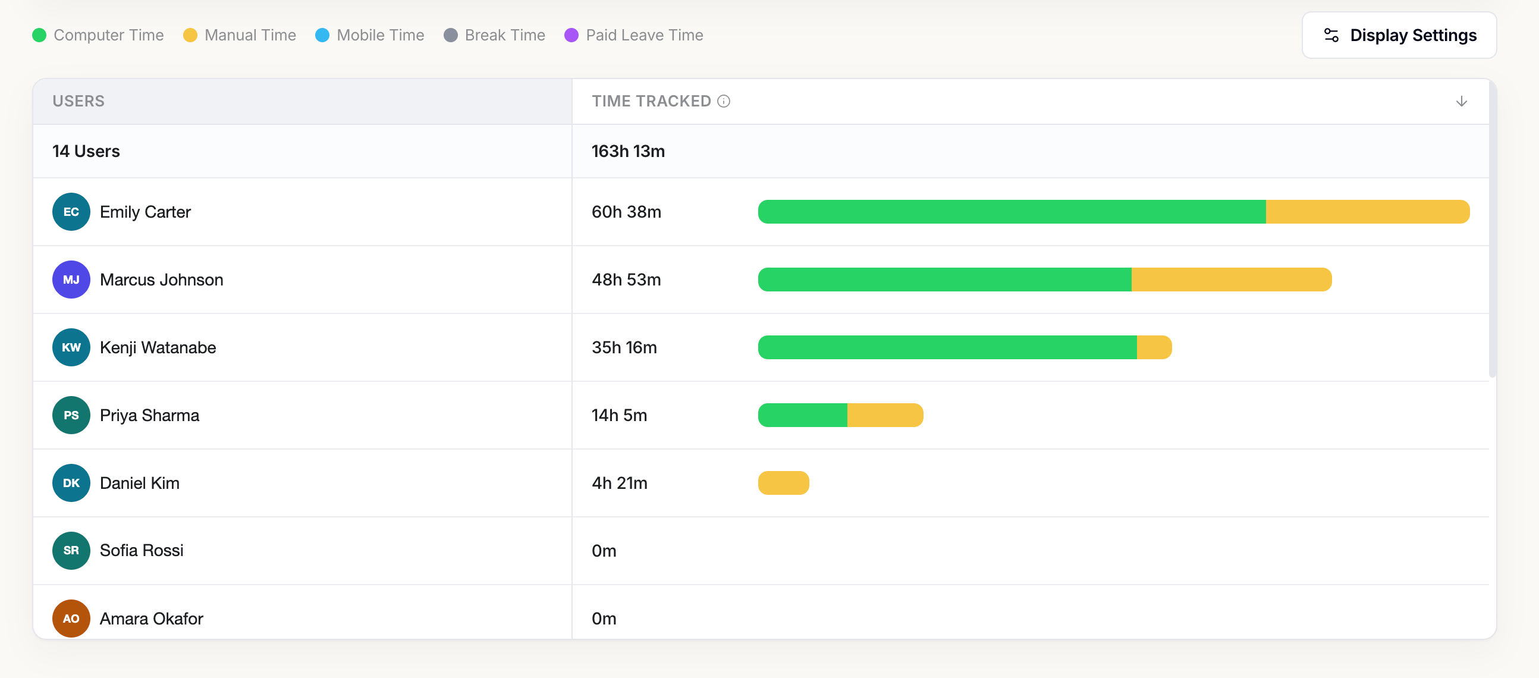Toggle the Manual Time legend label
Image resolution: width=1539 pixels, height=678 pixels.
250,35
